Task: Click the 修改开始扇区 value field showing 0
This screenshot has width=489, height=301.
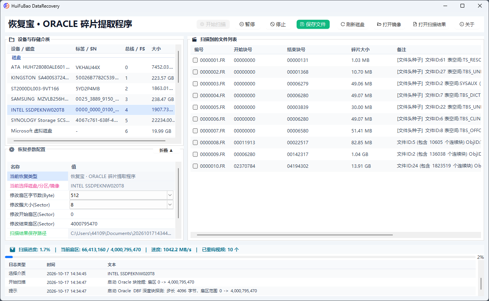Action: tap(122, 214)
